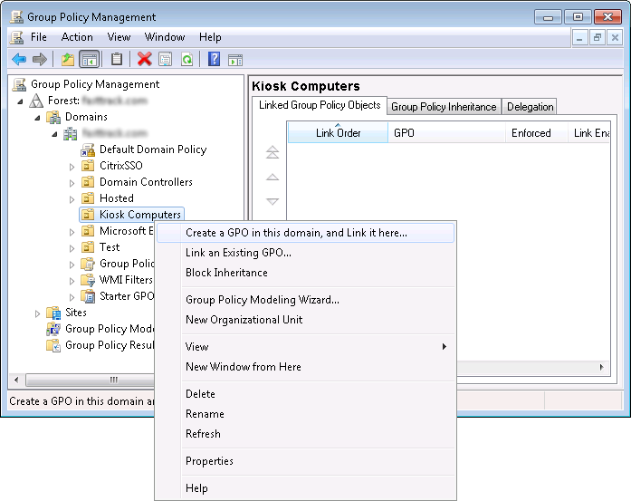
Task: Select Help at bottom of context menu
Action: [x=305, y=488]
